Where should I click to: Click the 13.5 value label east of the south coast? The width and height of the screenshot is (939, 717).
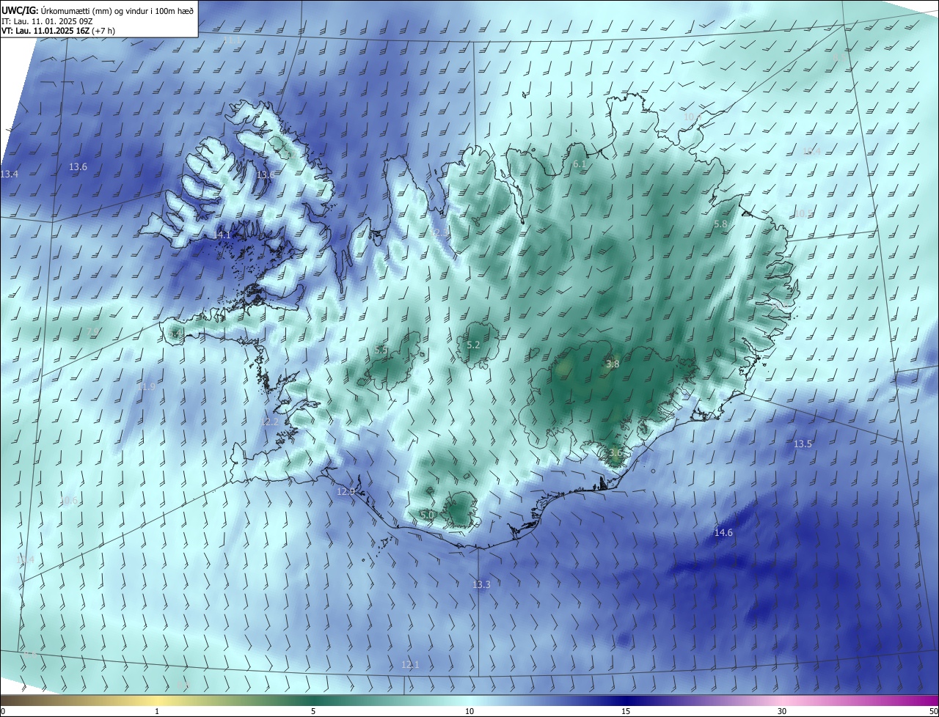[803, 444]
